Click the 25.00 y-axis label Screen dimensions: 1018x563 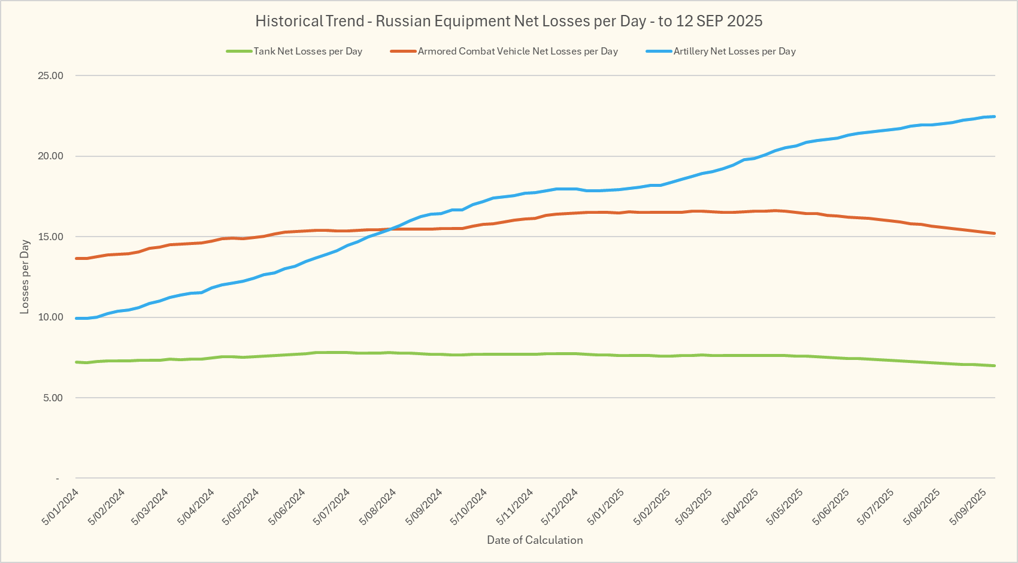click(50, 75)
